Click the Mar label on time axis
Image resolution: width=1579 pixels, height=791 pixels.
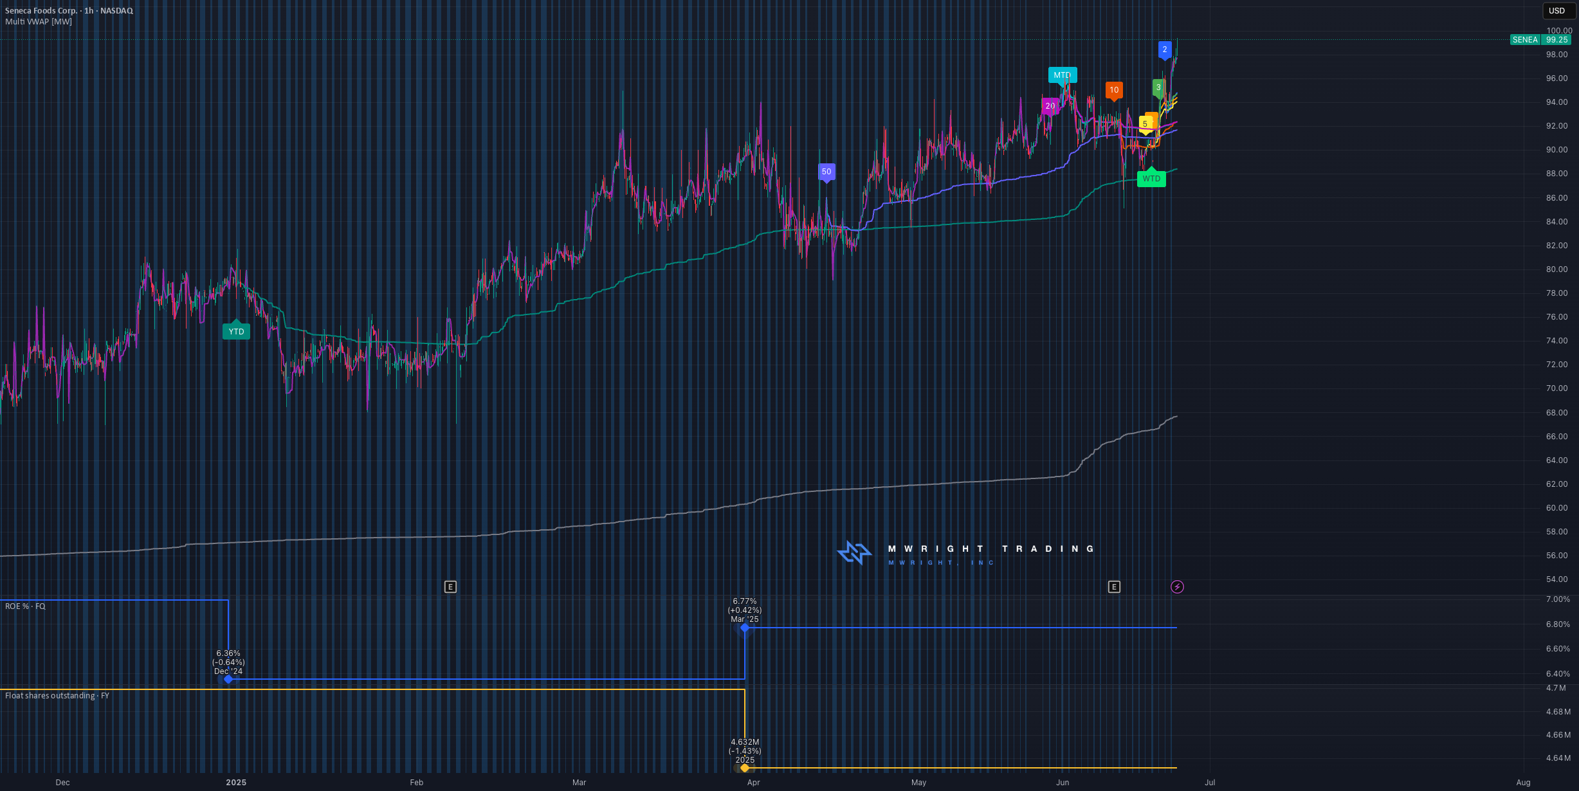[580, 783]
